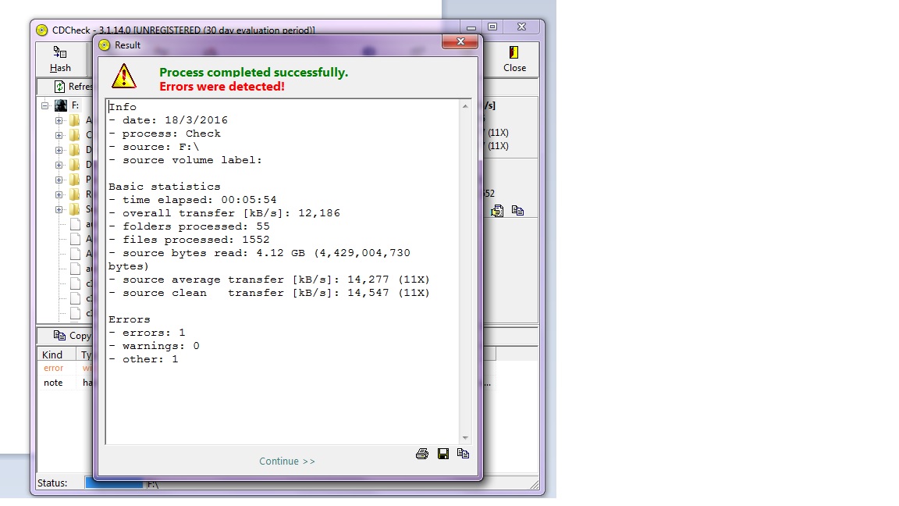Sort the log by the Kind column header

pos(53,355)
